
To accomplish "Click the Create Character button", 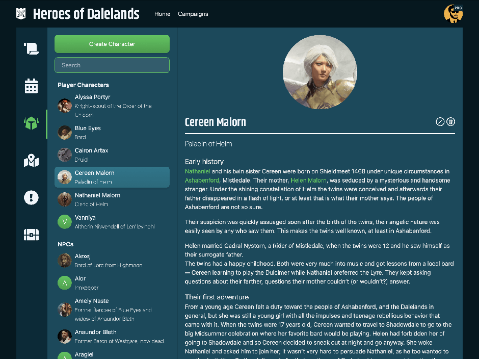I will (112, 44).
